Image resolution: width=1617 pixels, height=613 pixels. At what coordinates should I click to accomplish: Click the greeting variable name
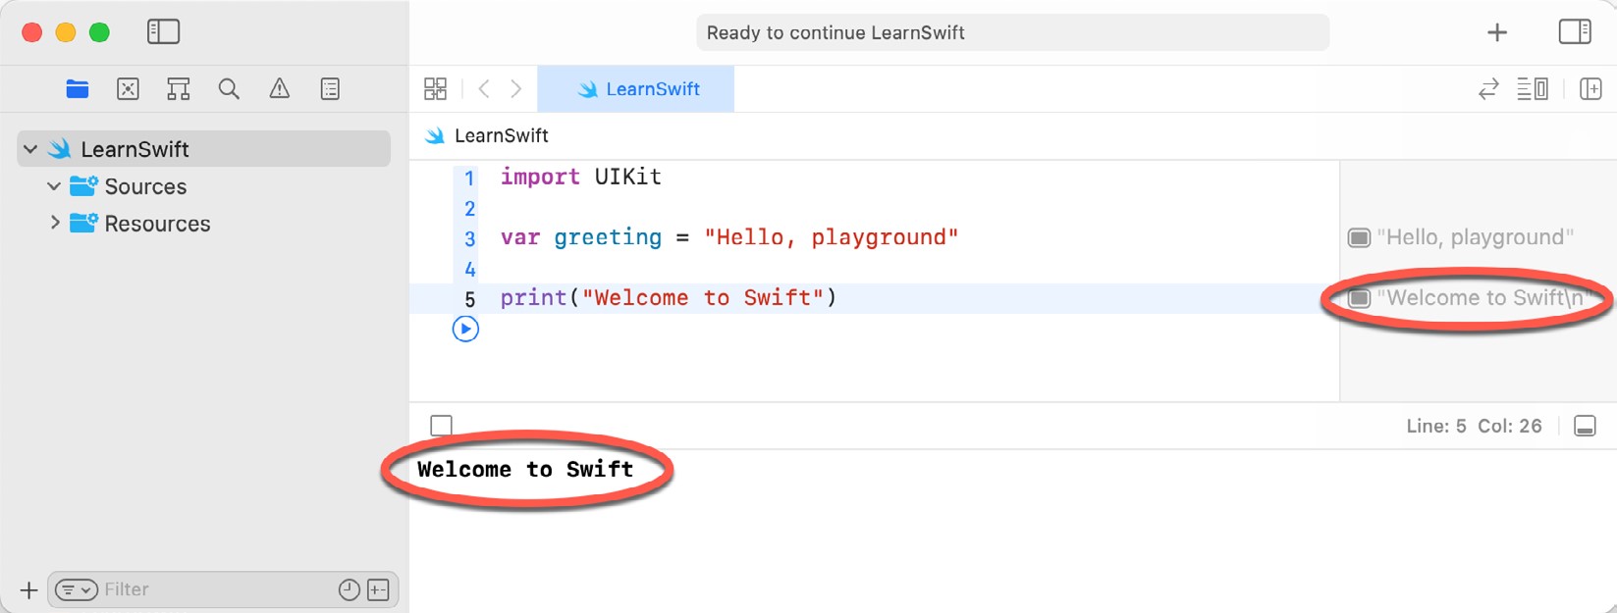(608, 237)
